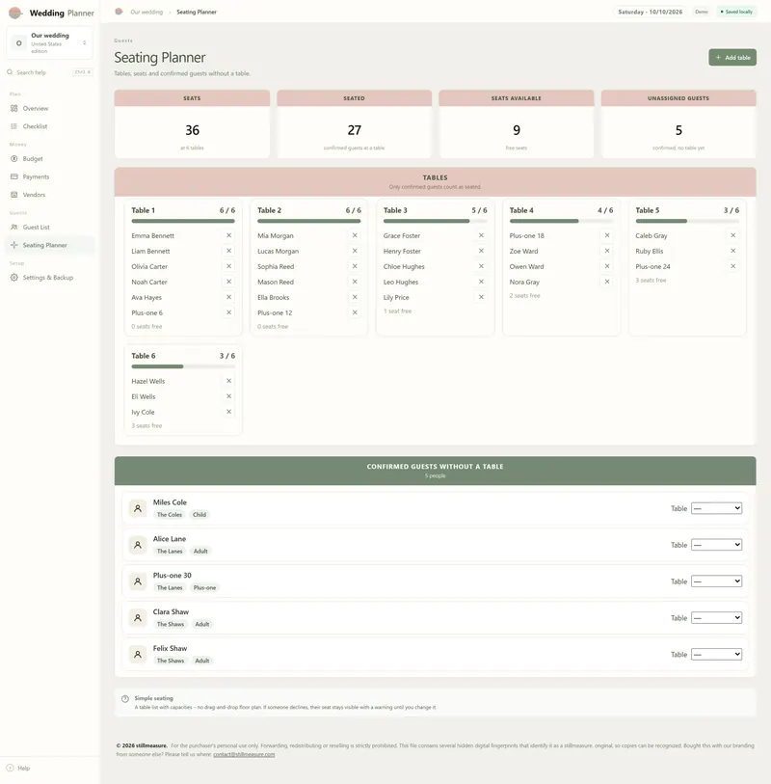This screenshot has height=784, width=771.
Task: Click the help question mark icon
Action: click(x=10, y=768)
